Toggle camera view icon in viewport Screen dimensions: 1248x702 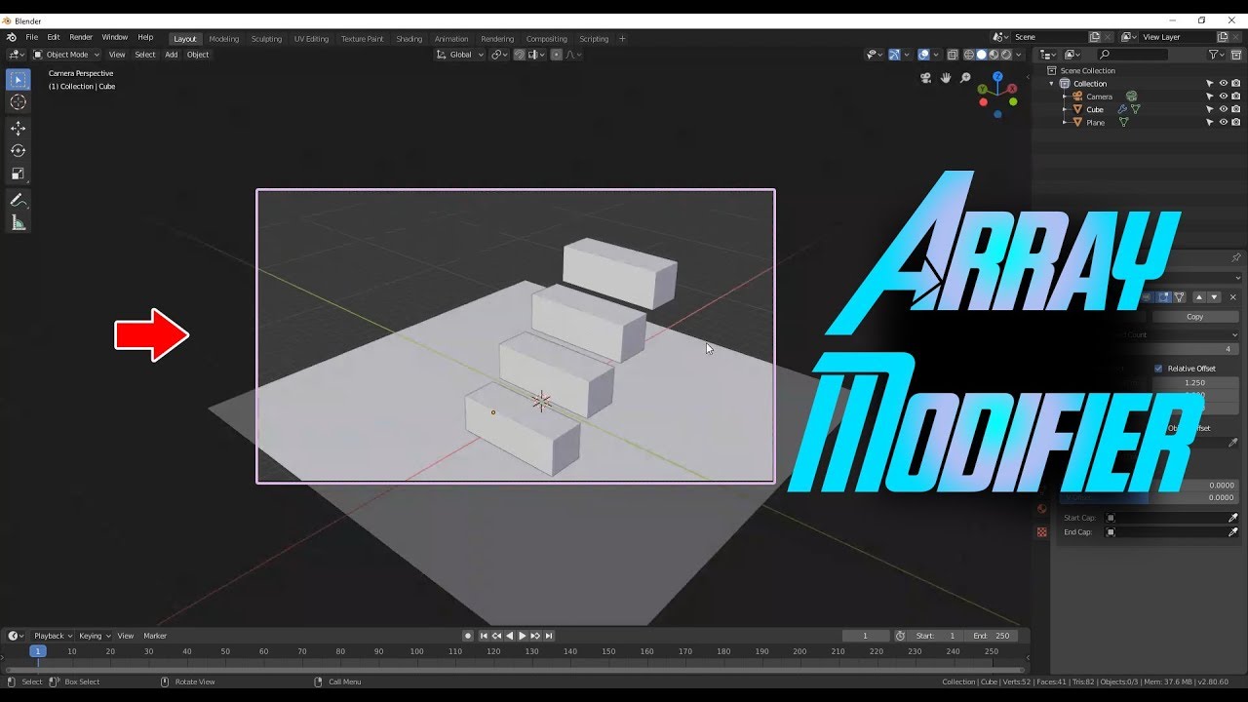pos(926,78)
